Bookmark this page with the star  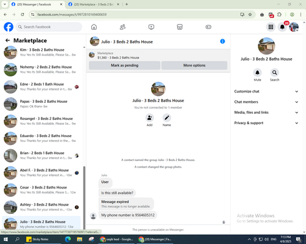coord(250,15)
